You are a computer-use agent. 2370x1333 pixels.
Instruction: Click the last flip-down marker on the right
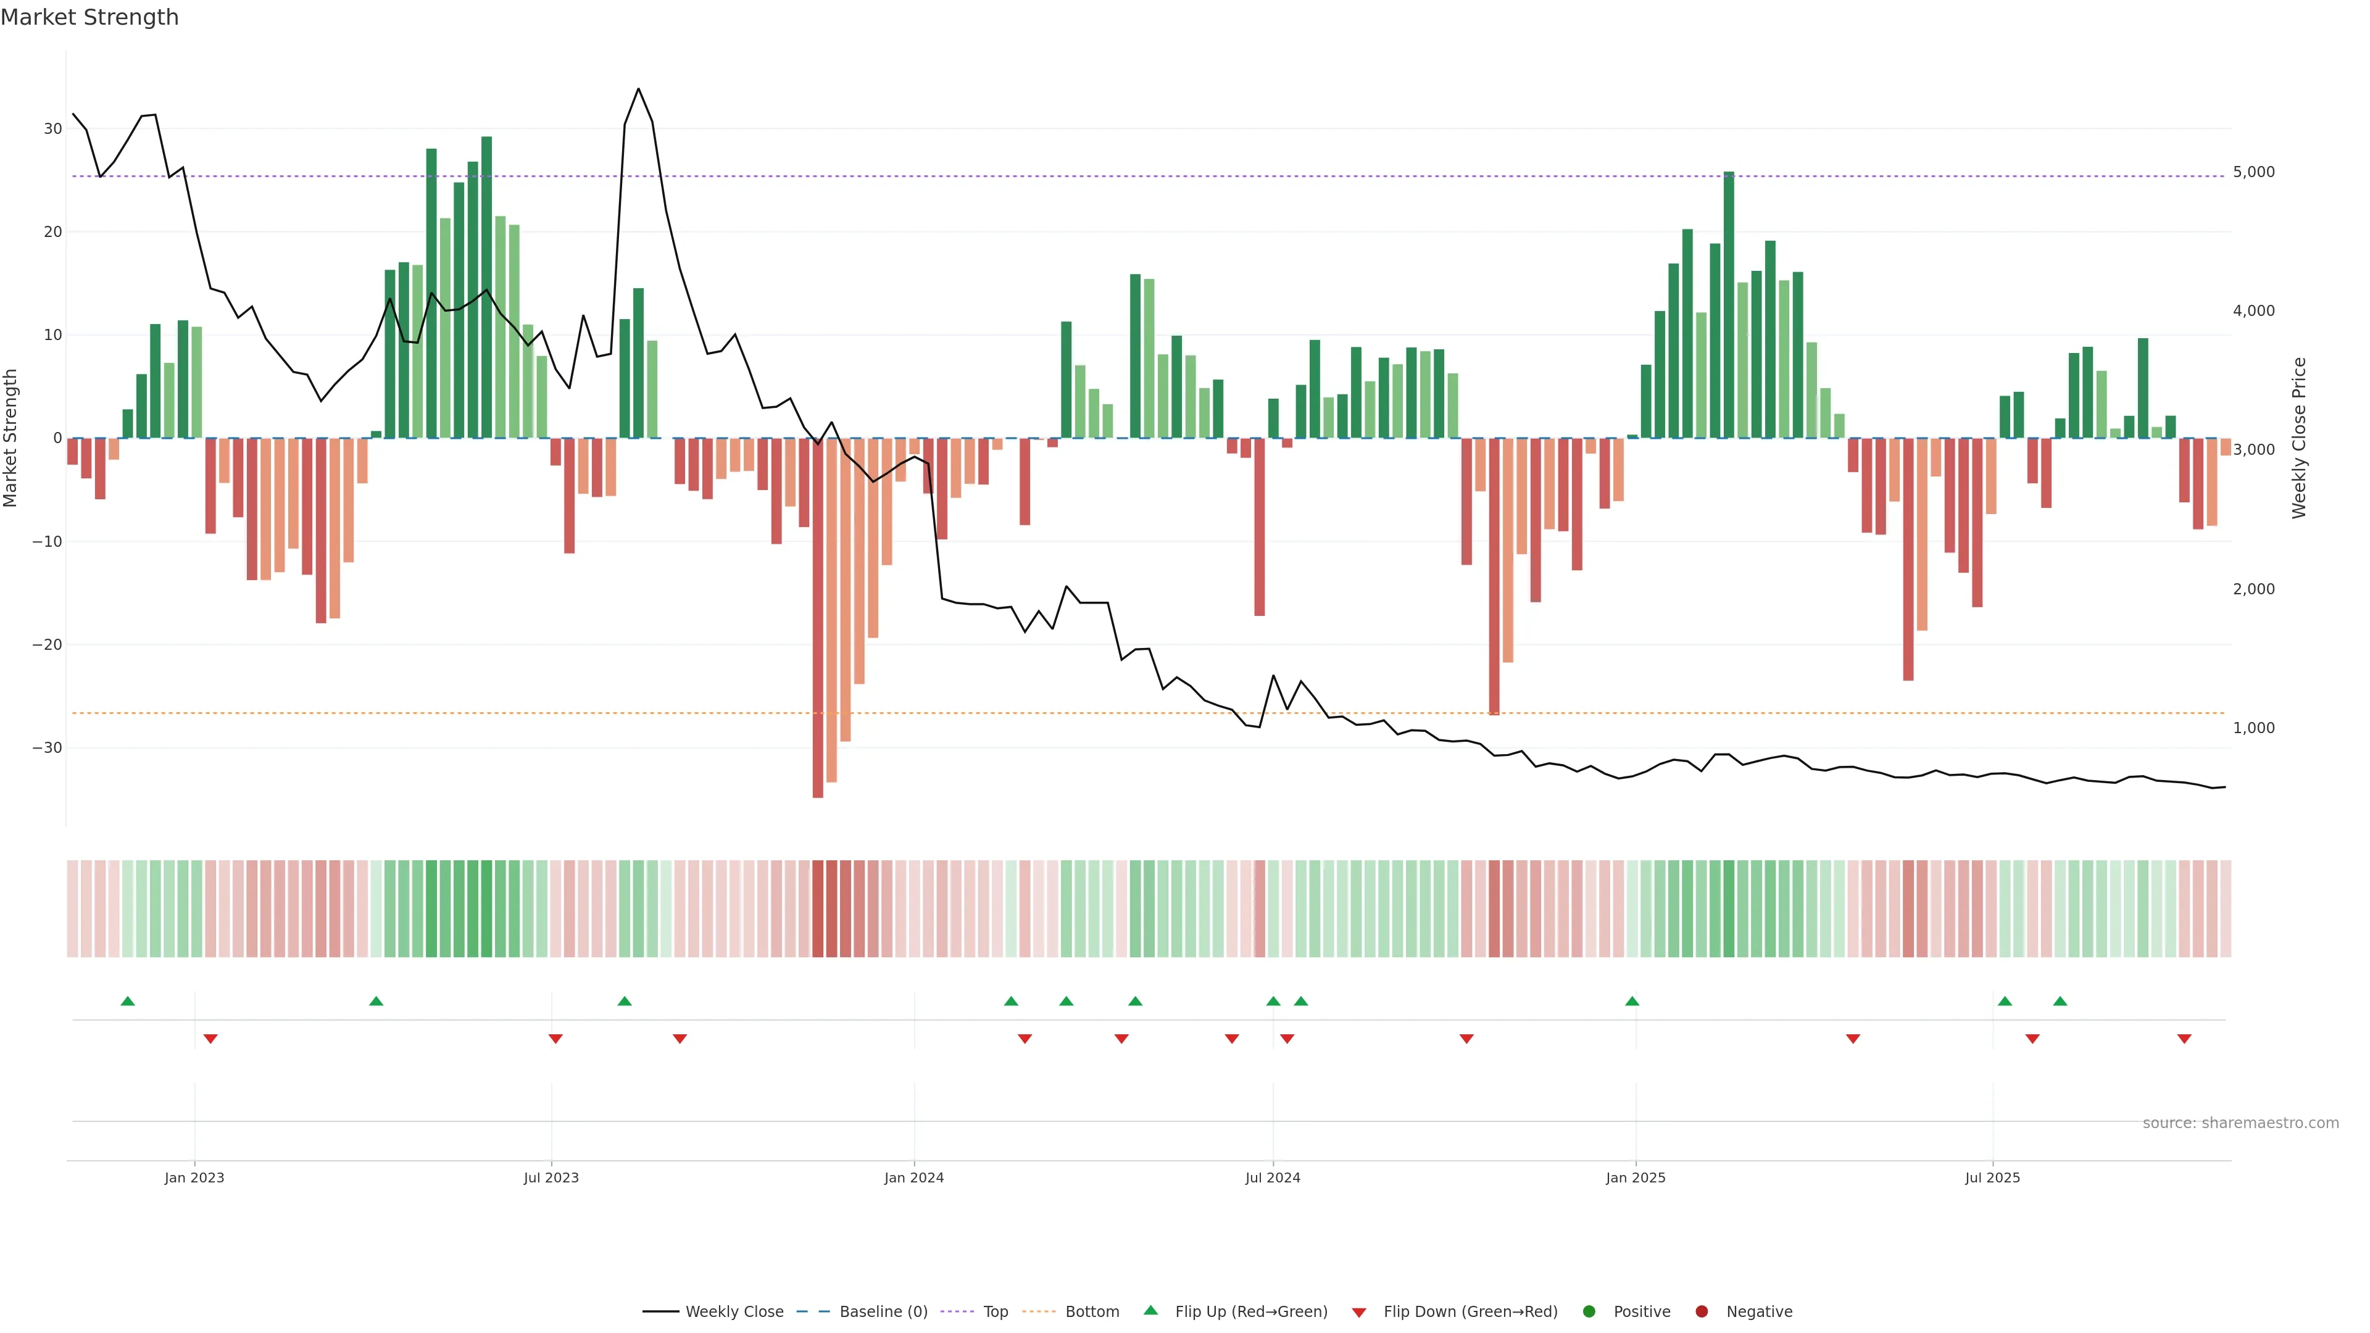(2184, 1039)
